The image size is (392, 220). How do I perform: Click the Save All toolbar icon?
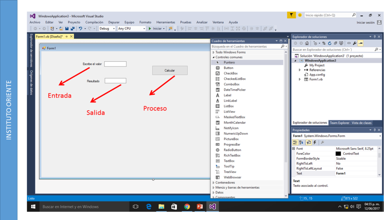[x=73, y=29]
